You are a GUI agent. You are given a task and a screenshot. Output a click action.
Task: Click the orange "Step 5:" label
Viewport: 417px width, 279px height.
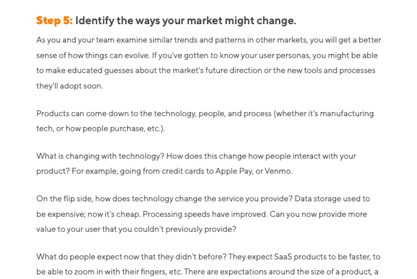click(x=54, y=20)
